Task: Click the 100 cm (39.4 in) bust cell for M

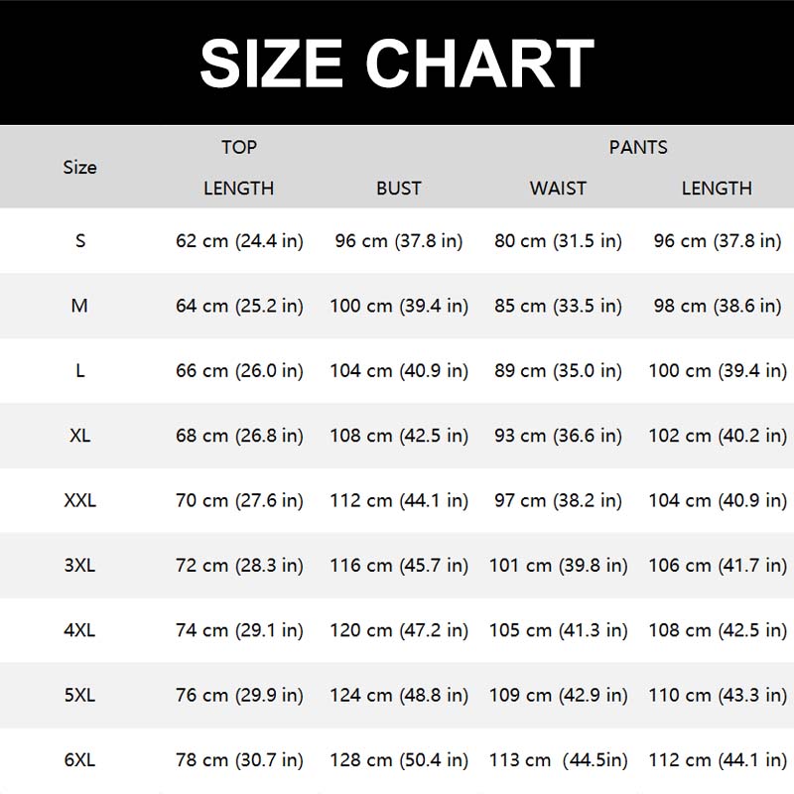Action: coord(399,306)
